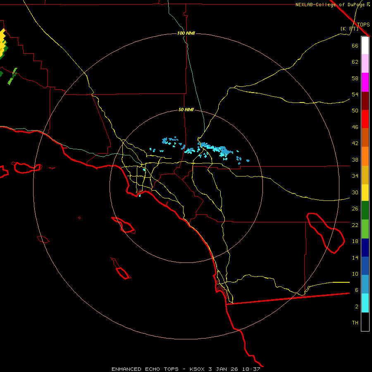Click the gold 34-38 kft legend swatch
Image resolution: width=372 pixels, height=372 pixels.
point(365,175)
